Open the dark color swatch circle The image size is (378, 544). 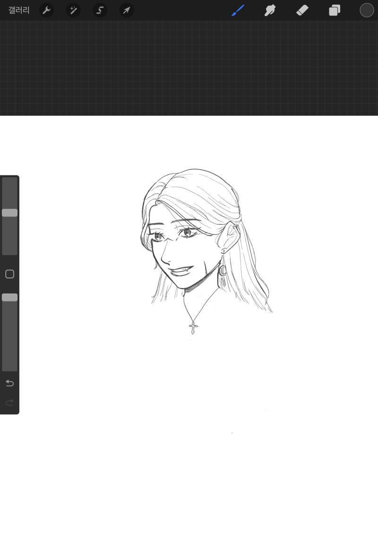click(367, 10)
